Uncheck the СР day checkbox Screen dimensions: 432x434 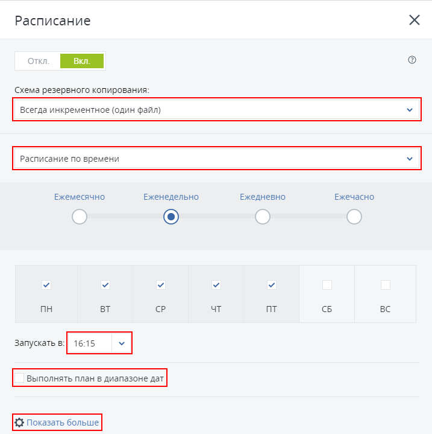coord(161,284)
